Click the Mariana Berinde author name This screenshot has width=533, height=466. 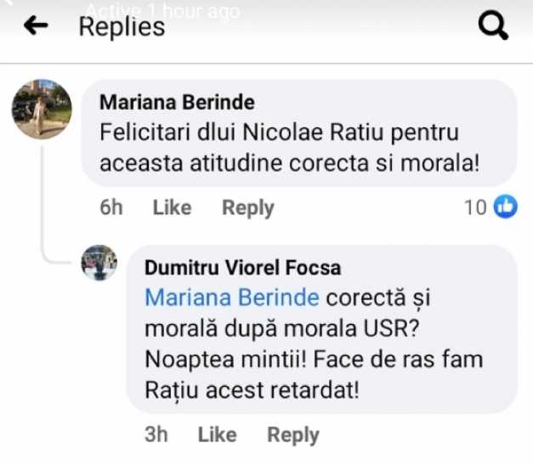point(177,103)
